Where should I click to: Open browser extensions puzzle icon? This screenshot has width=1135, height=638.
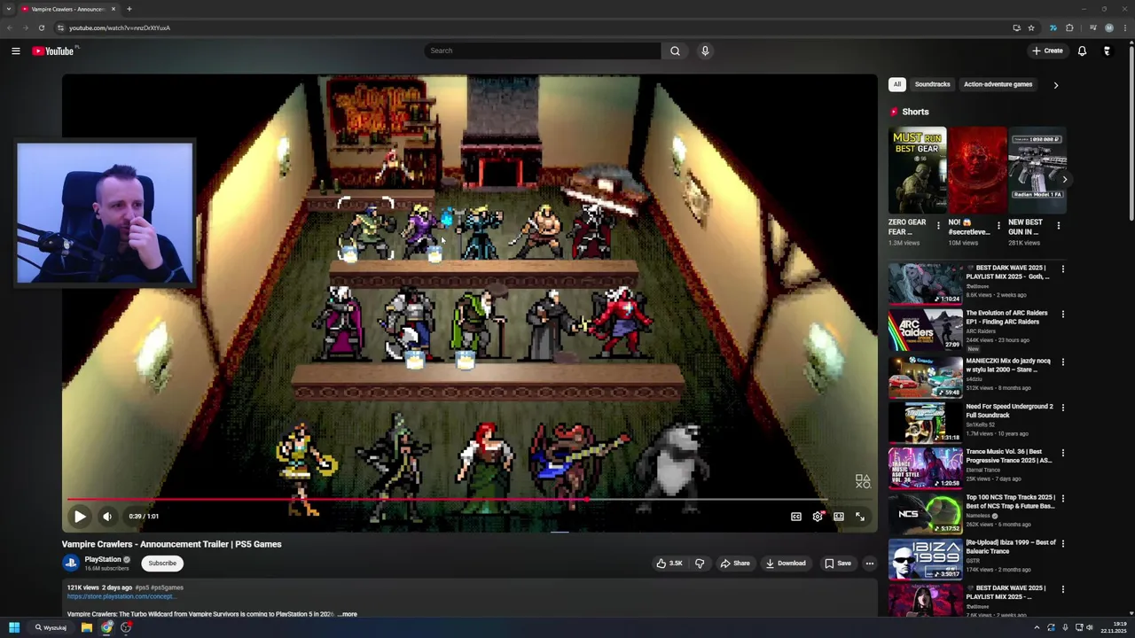pos(1069,27)
